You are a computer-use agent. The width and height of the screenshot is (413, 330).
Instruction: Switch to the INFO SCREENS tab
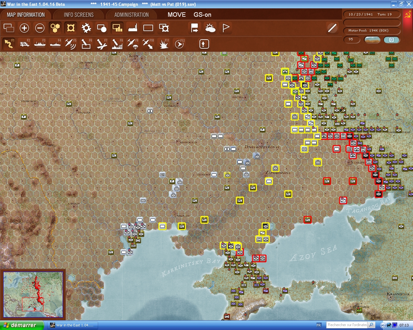(79, 15)
